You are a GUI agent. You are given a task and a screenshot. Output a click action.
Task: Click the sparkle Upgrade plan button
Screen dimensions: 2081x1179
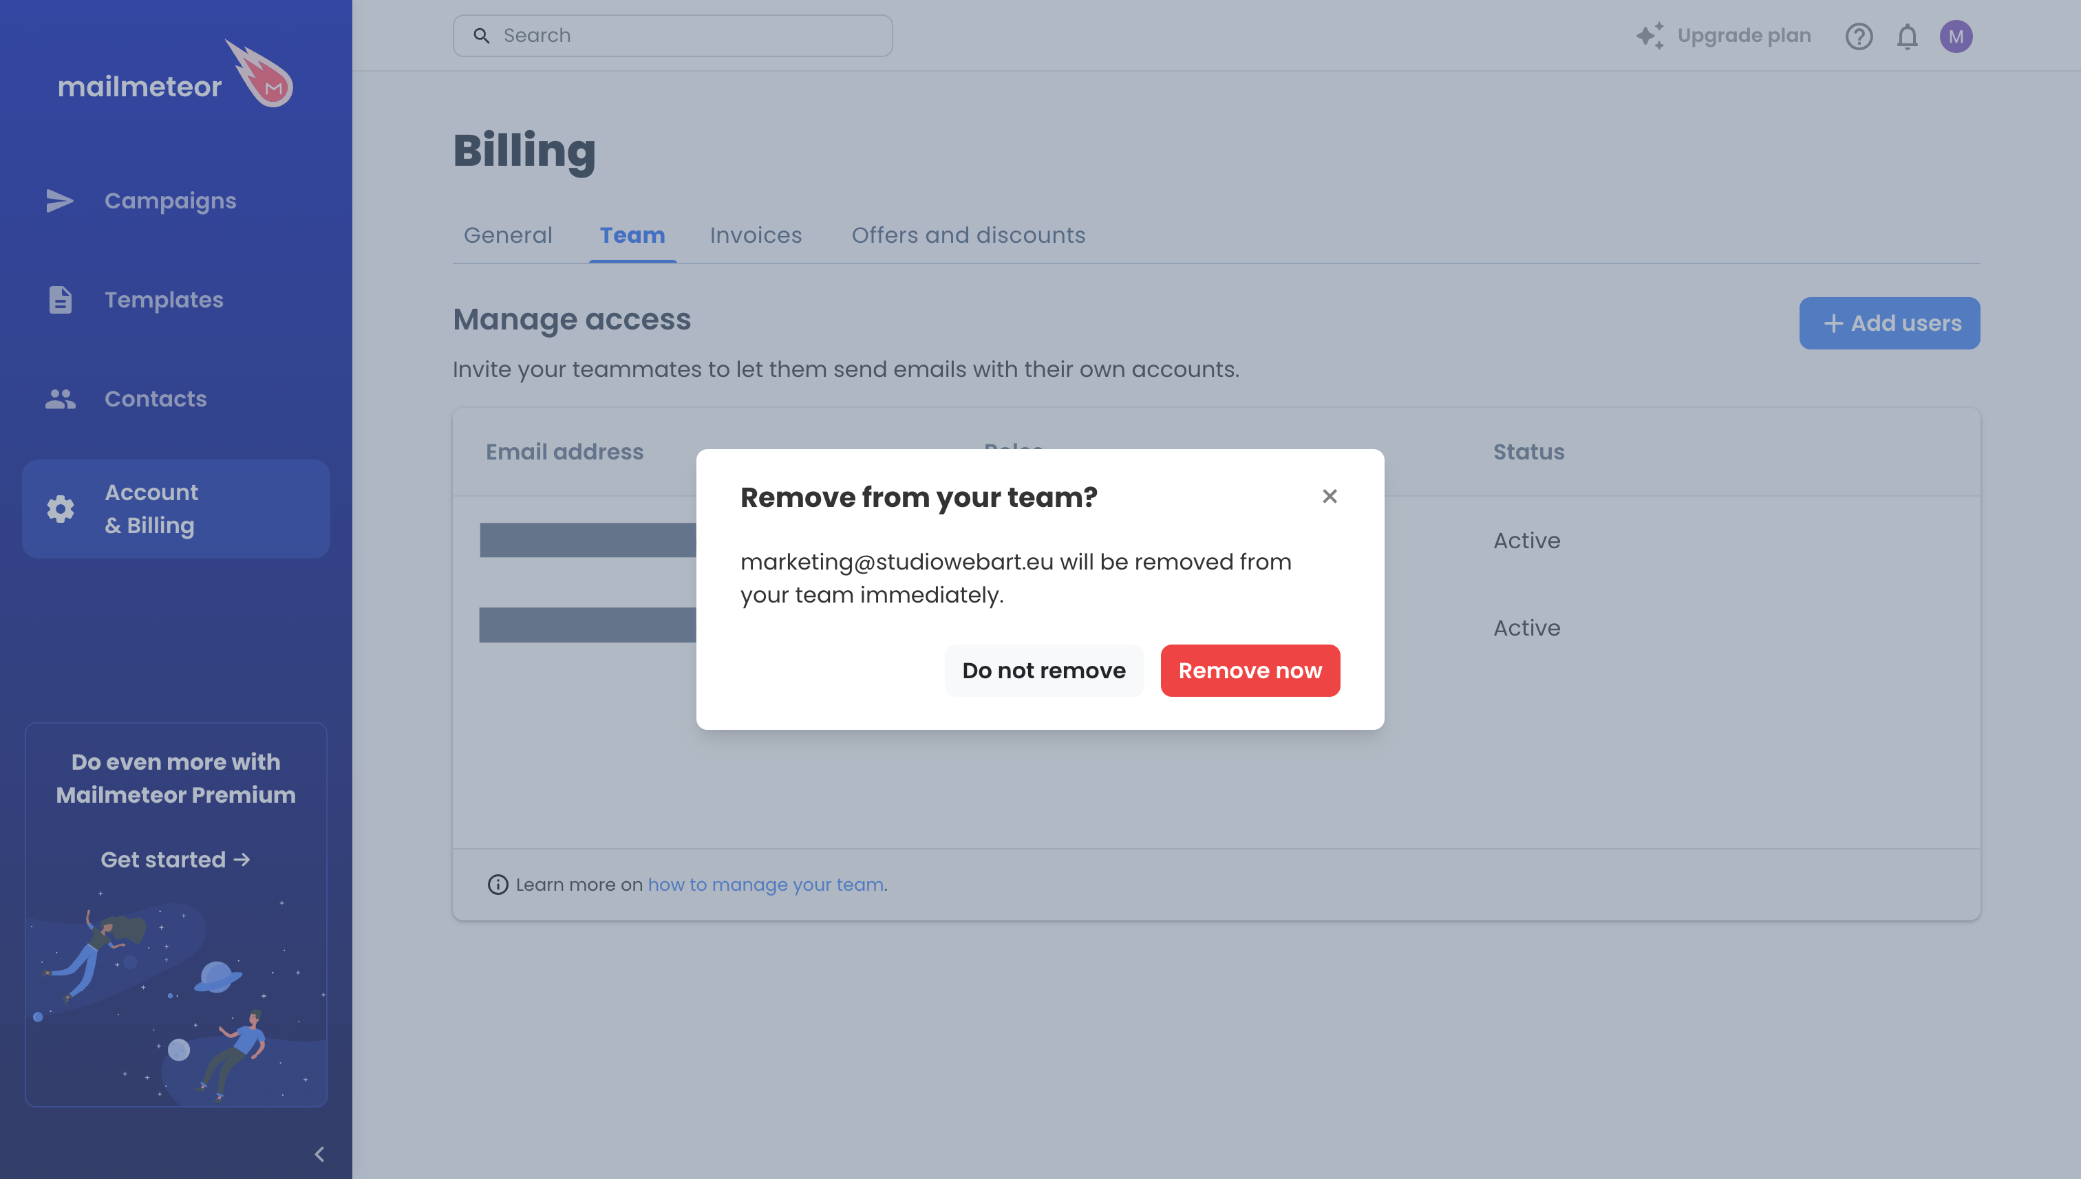pos(1723,36)
